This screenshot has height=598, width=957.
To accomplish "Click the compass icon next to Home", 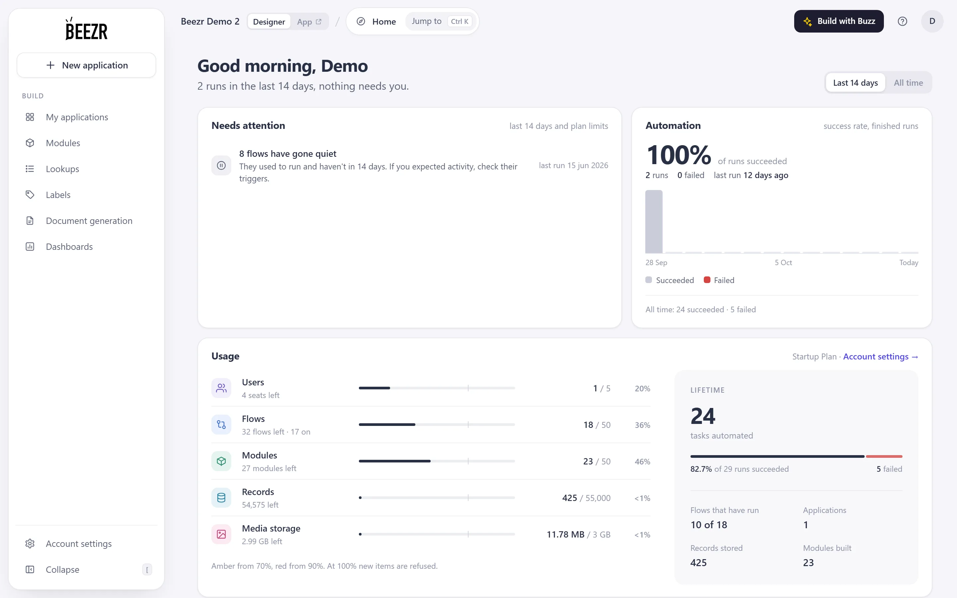I will (361, 21).
